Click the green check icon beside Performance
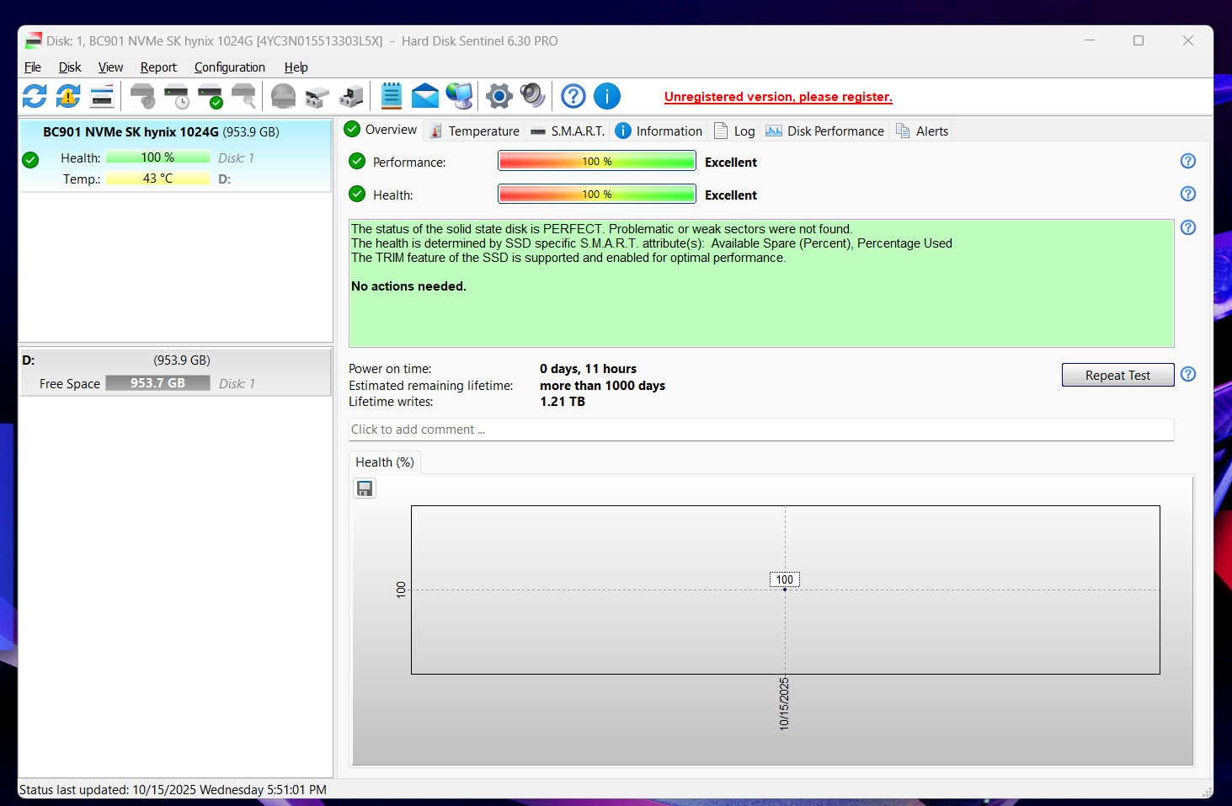1232x806 pixels. [357, 161]
